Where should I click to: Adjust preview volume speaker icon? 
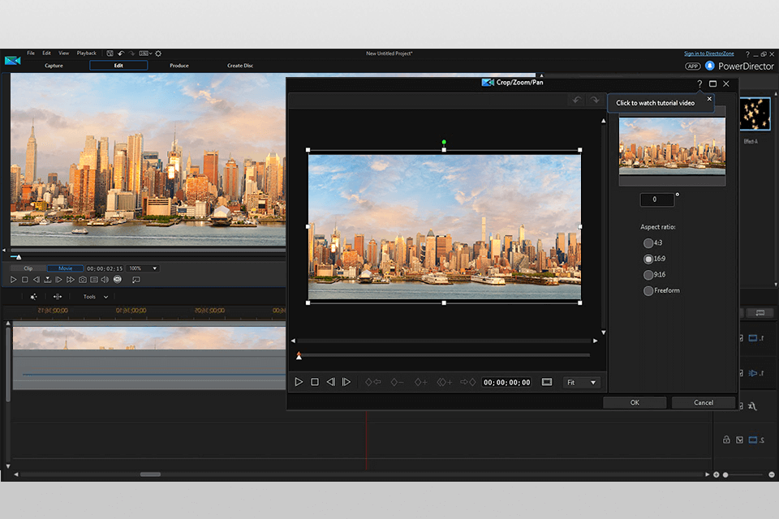(x=105, y=280)
